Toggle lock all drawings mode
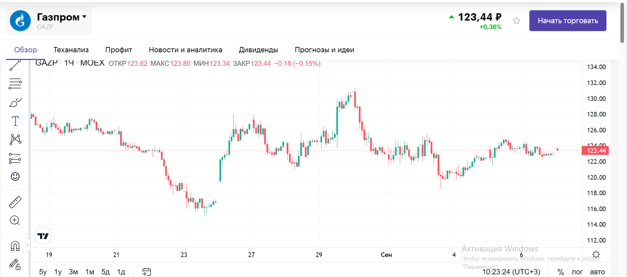Screen dimensions: 627x277 (x=15, y=264)
